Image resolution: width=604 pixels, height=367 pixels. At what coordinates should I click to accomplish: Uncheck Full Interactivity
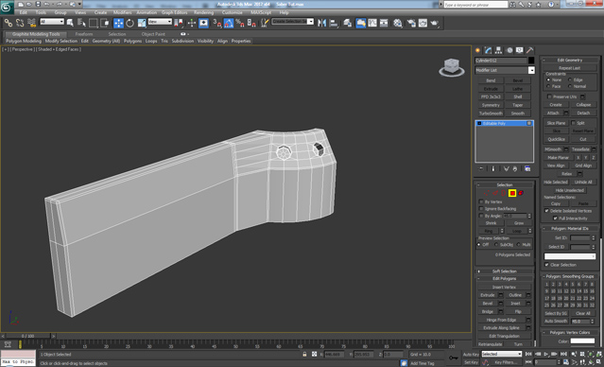coord(555,218)
